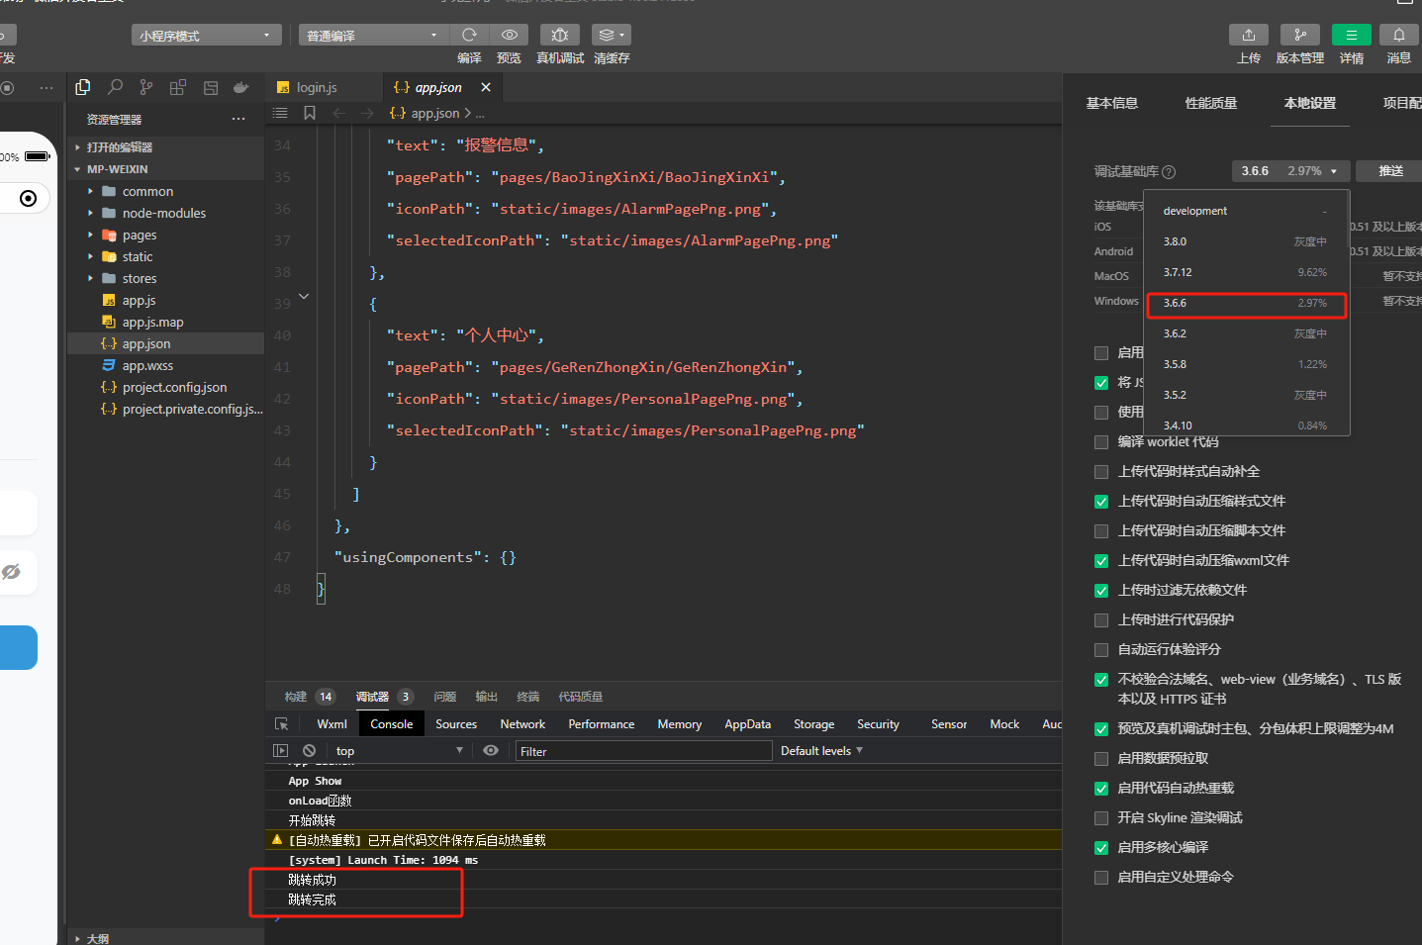Click the help icon next to 调试基础库
The width and height of the screenshot is (1422, 945).
(x=1169, y=171)
